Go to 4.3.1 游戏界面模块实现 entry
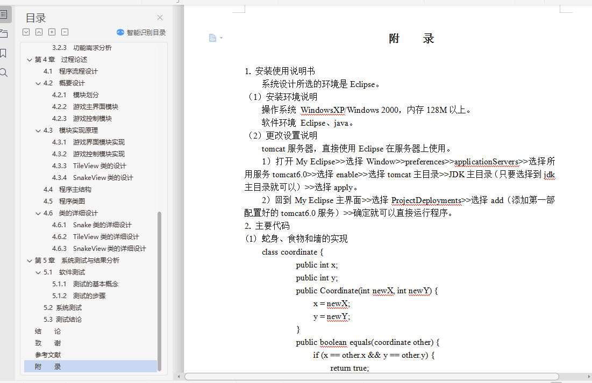Screen dimensions: 592x383 [88, 142]
